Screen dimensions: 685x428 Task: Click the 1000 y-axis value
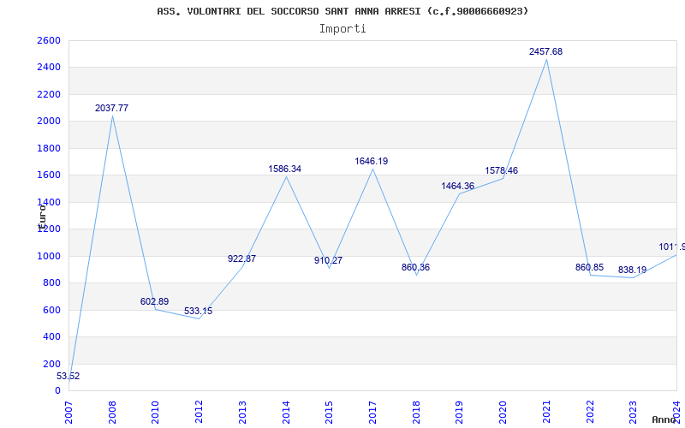[x=49, y=256]
